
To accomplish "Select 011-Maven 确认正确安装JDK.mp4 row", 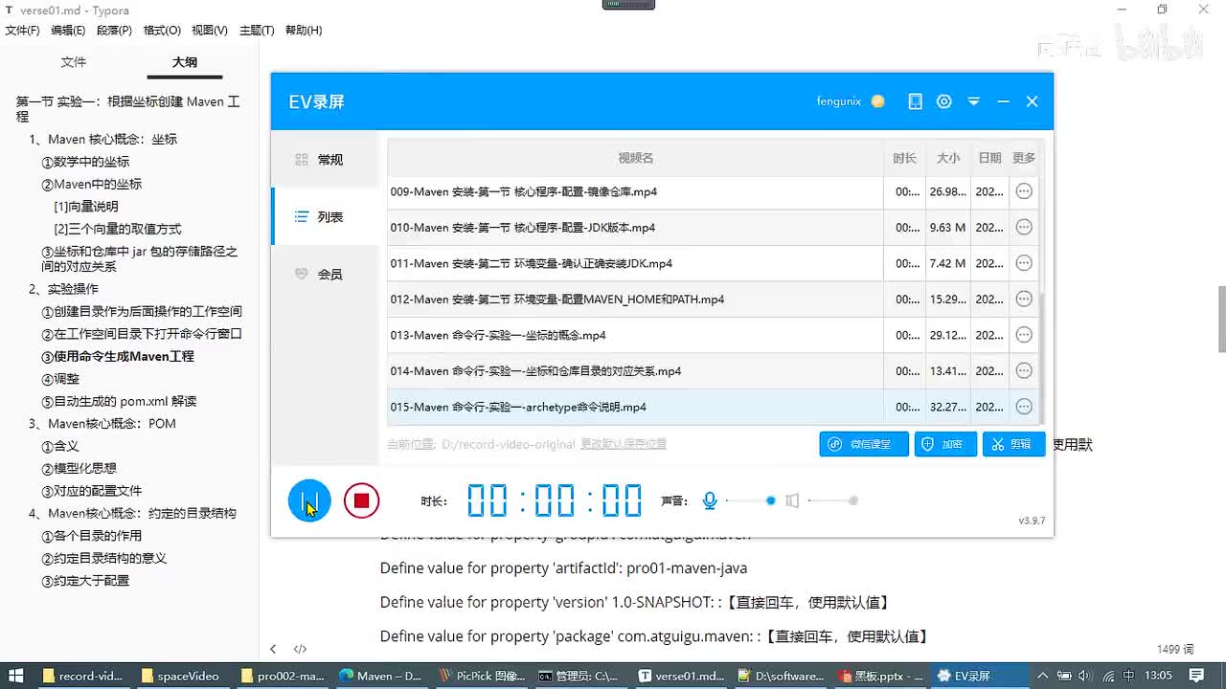I will click(713, 263).
